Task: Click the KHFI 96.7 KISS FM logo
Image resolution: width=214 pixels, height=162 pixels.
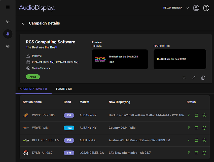Action: [26, 140]
